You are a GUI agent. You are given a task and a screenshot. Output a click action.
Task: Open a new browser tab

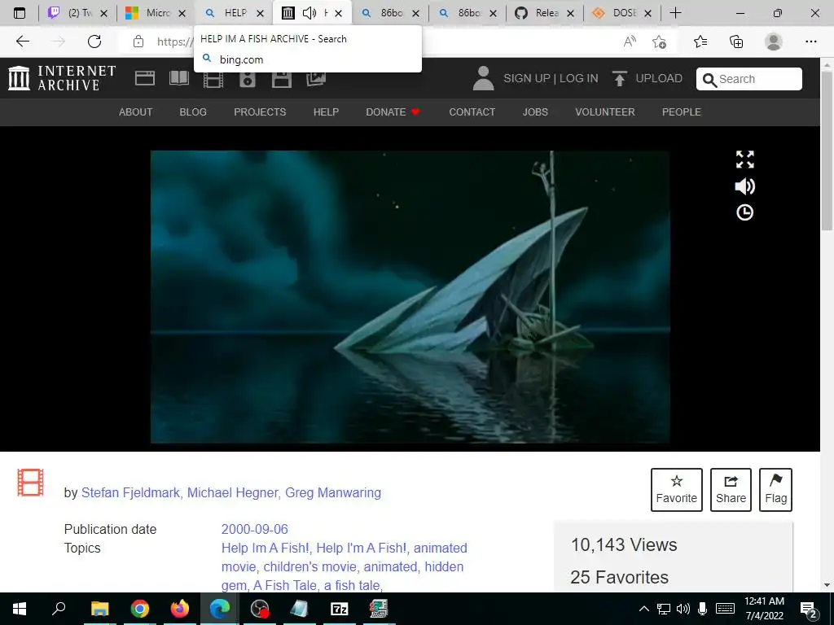click(675, 13)
